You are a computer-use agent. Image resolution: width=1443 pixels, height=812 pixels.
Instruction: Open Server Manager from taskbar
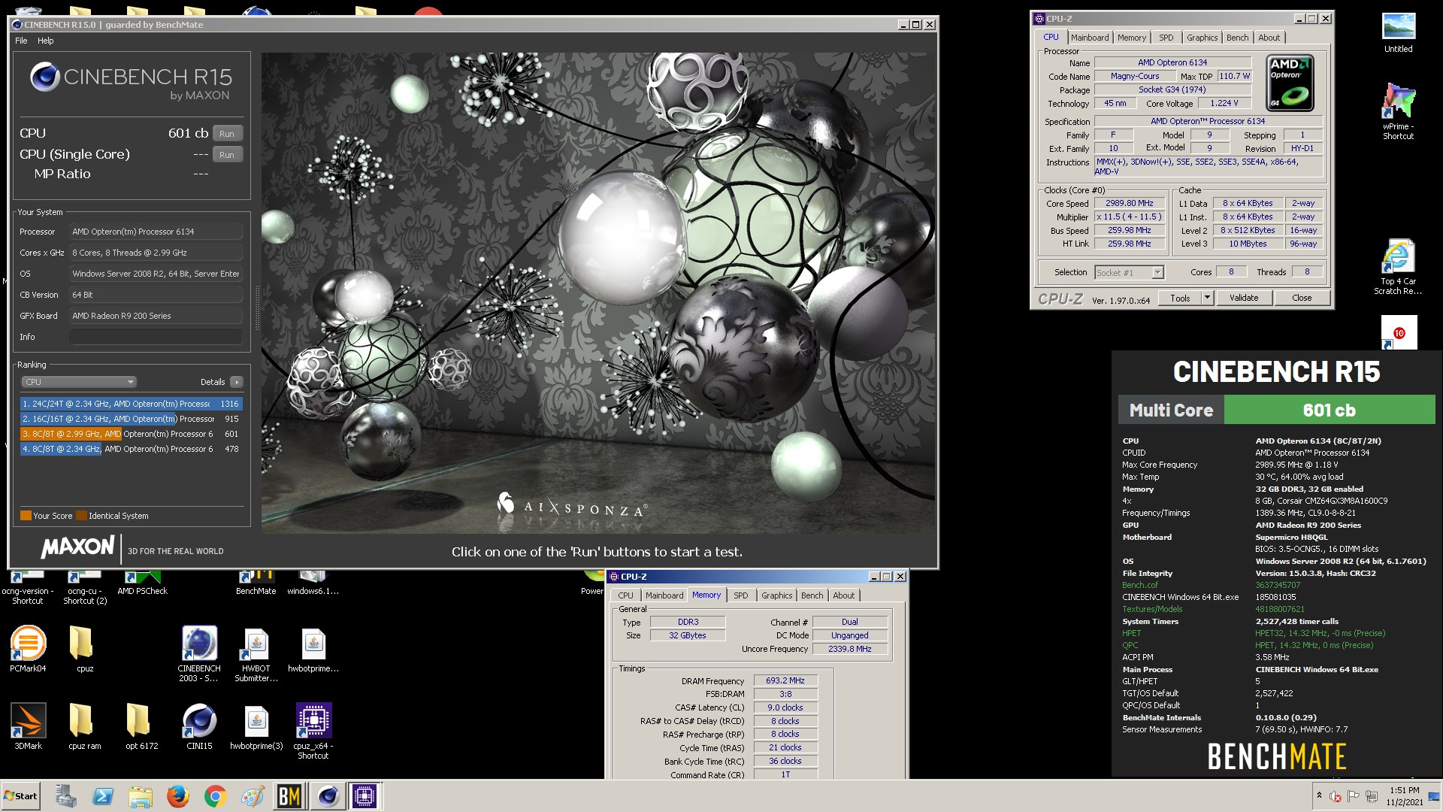pos(66,796)
